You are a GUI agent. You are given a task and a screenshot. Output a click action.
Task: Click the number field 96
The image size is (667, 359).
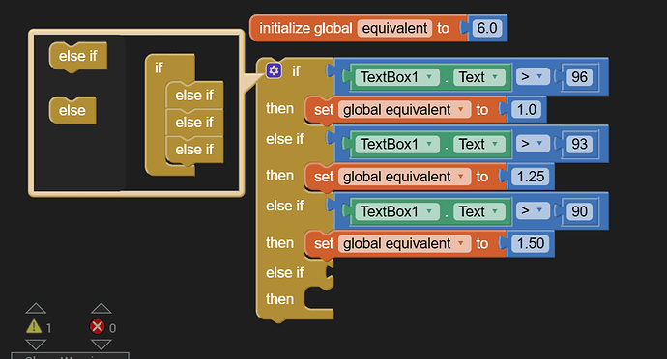point(579,77)
